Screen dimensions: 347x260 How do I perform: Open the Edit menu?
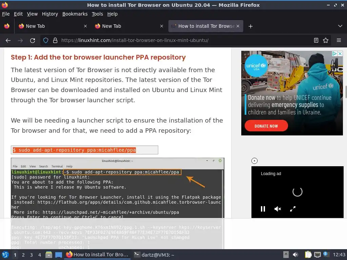18,14
